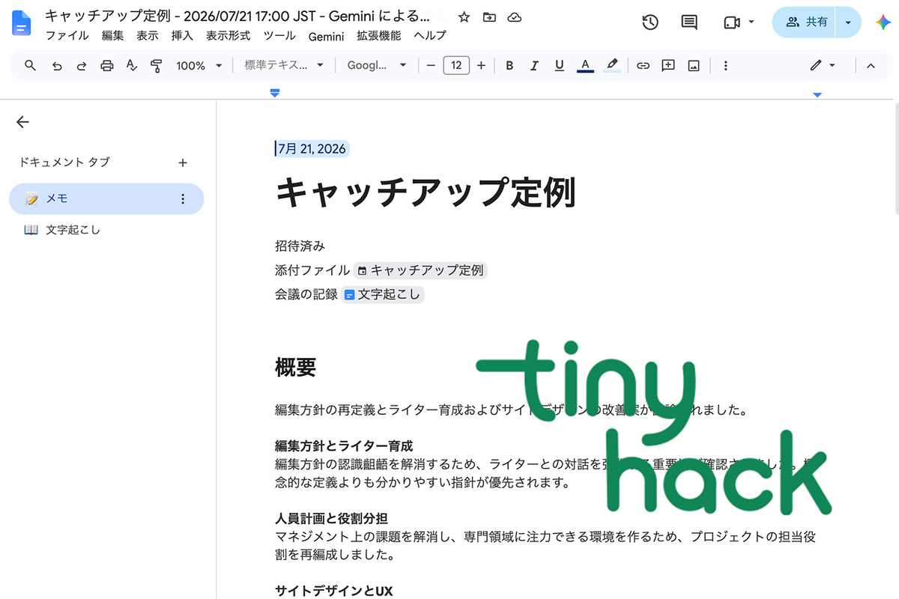The width and height of the screenshot is (899, 599).
Task: Open the ファイル menu
Action: point(67,35)
